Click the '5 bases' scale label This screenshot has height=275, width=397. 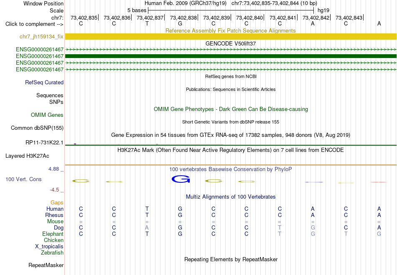[x=137, y=10]
